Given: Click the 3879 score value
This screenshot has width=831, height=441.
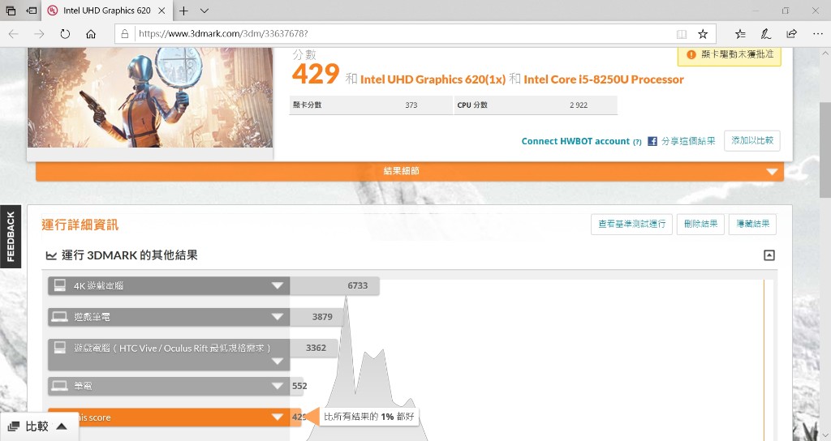Looking at the screenshot, I should (x=322, y=317).
